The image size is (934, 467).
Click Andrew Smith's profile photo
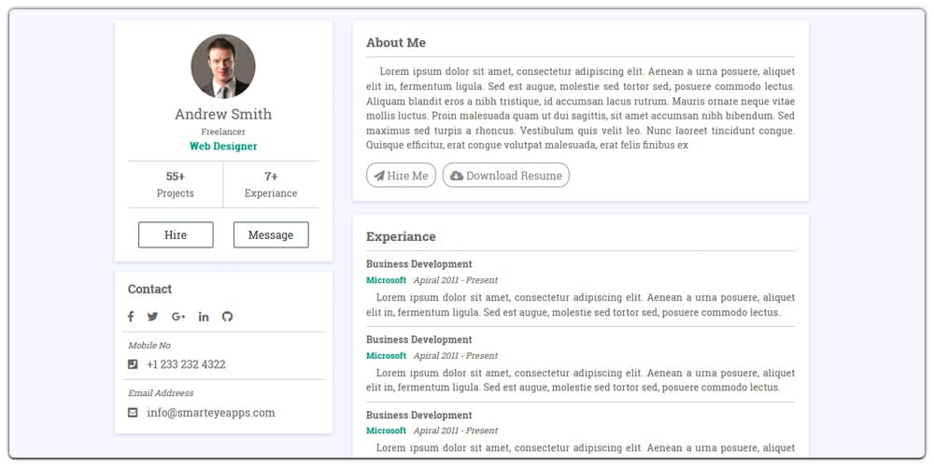coord(223,66)
